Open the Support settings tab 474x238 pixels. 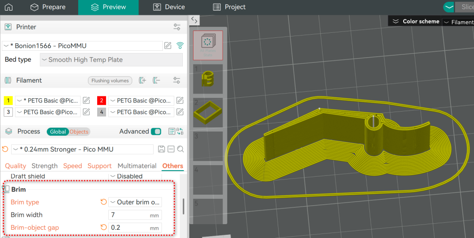100,166
